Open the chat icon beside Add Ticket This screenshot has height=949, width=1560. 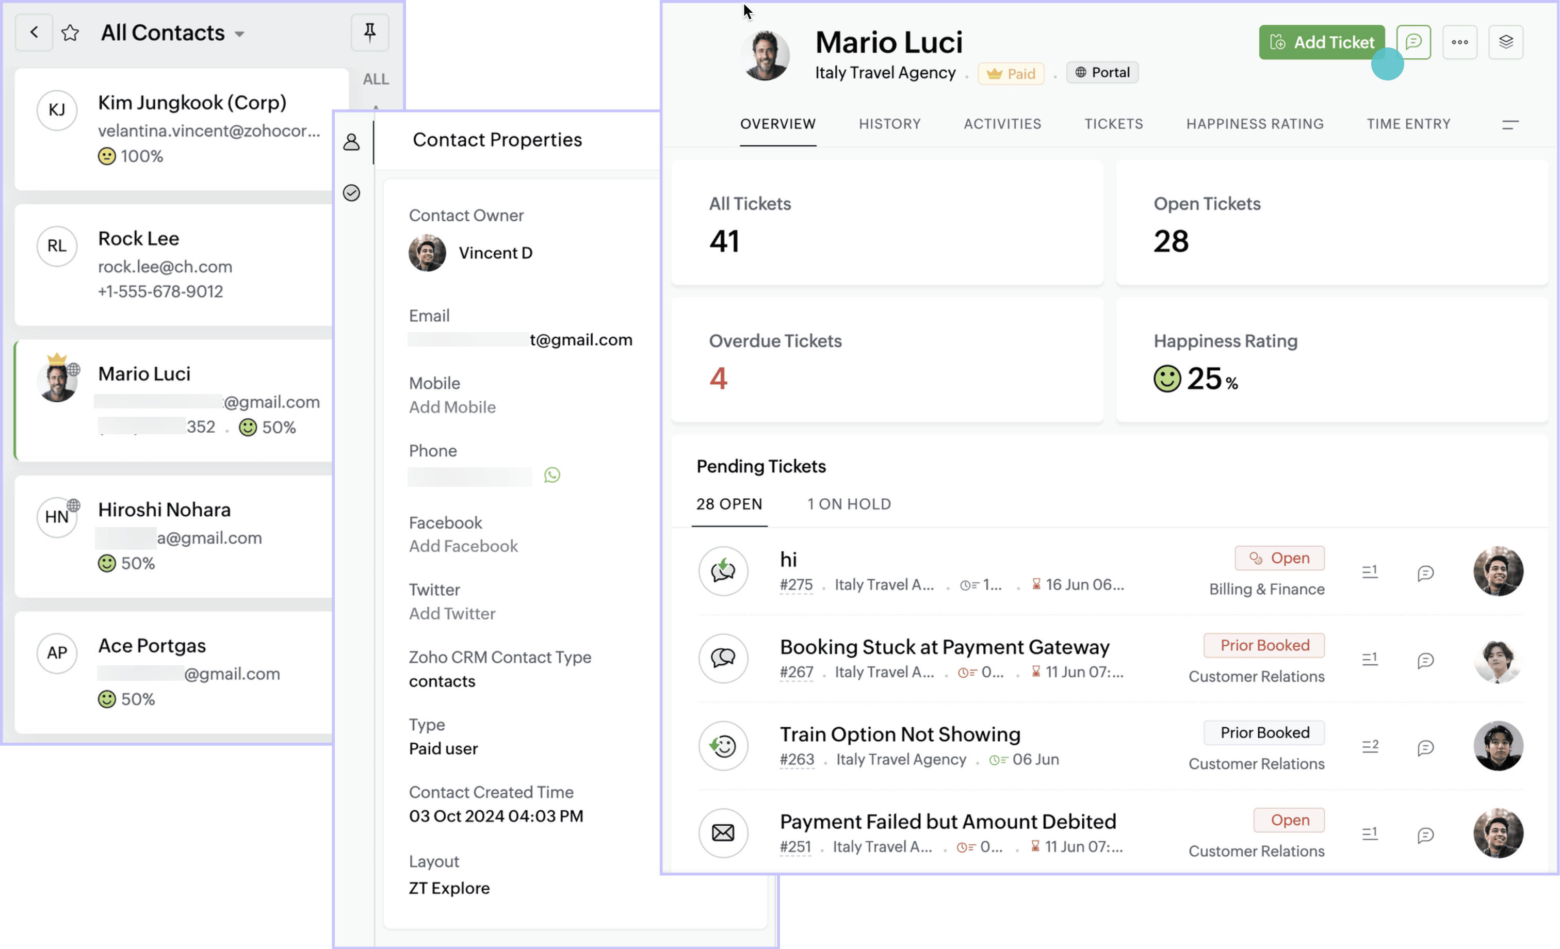click(1413, 42)
